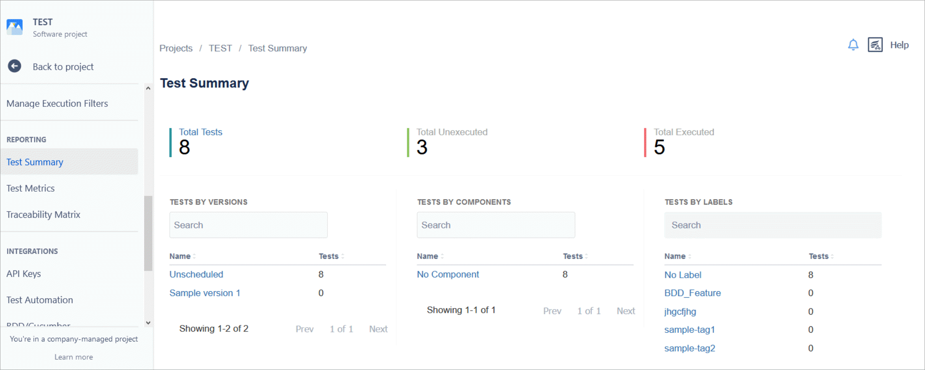Go to Manage Execution Filters
Viewport: 925px width, 370px height.
pyautogui.click(x=57, y=103)
